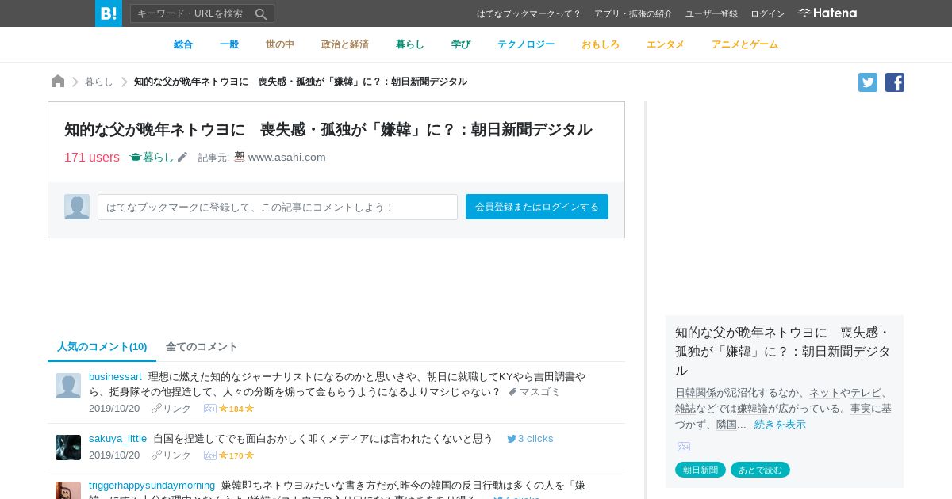Select テクノロジー category tab

coord(526,44)
